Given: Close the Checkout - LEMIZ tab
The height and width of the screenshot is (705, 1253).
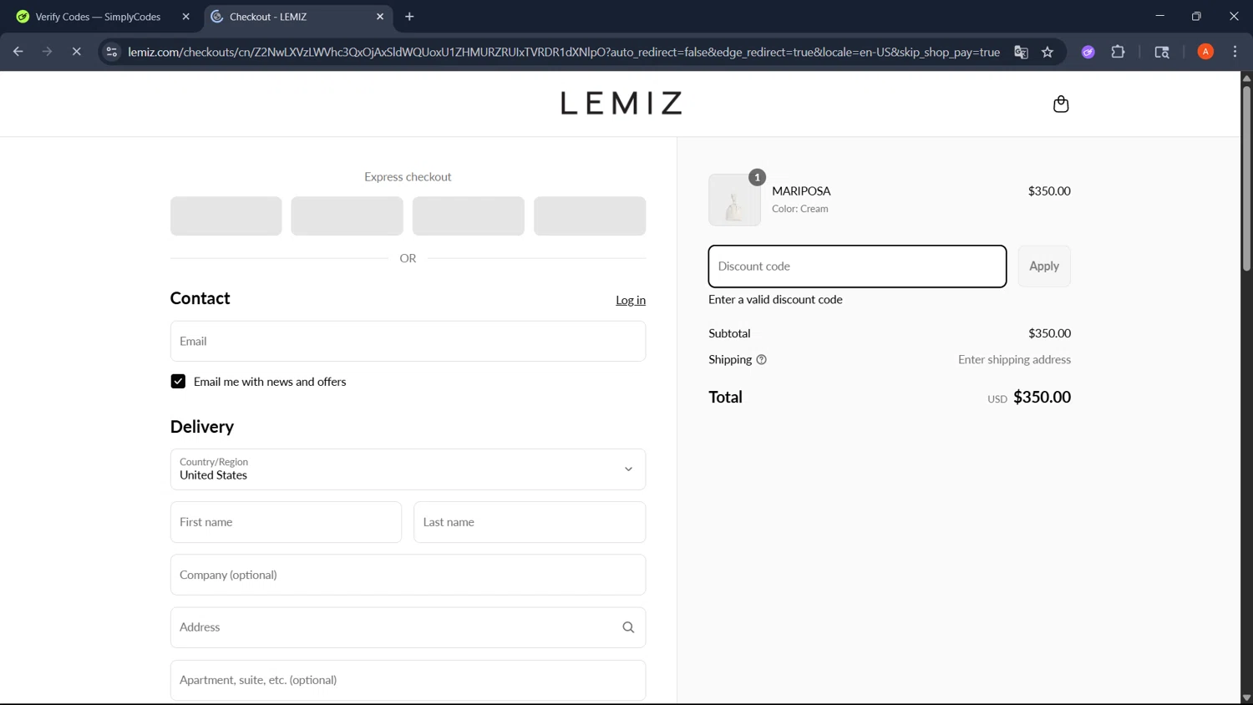Looking at the screenshot, I should pyautogui.click(x=380, y=17).
